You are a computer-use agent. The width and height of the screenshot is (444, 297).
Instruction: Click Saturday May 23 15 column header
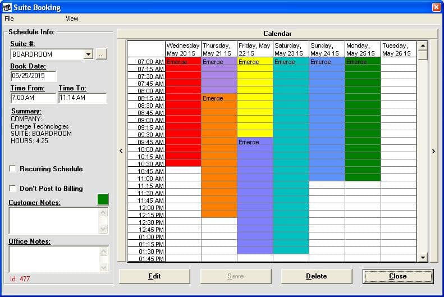coord(291,49)
